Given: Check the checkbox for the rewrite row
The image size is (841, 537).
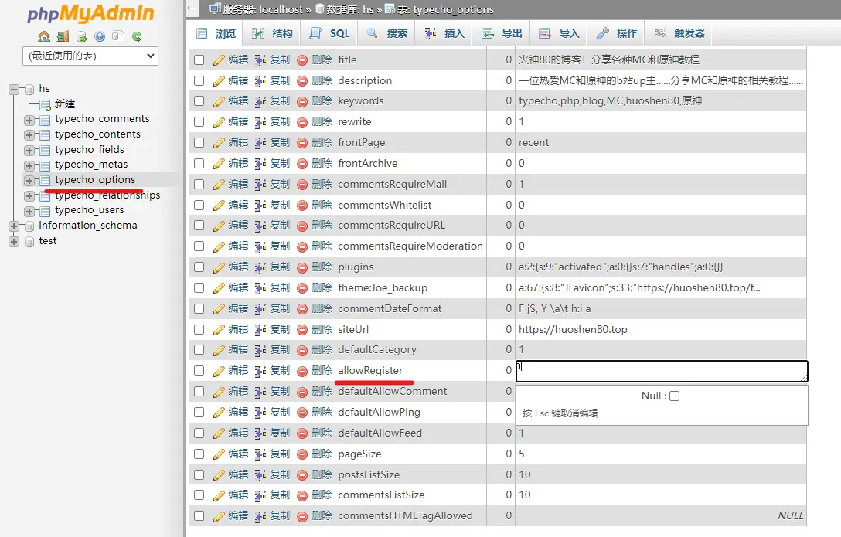Looking at the screenshot, I should tap(199, 122).
